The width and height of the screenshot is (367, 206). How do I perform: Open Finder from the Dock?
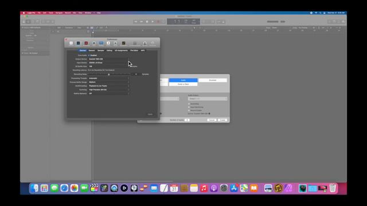pos(34,188)
